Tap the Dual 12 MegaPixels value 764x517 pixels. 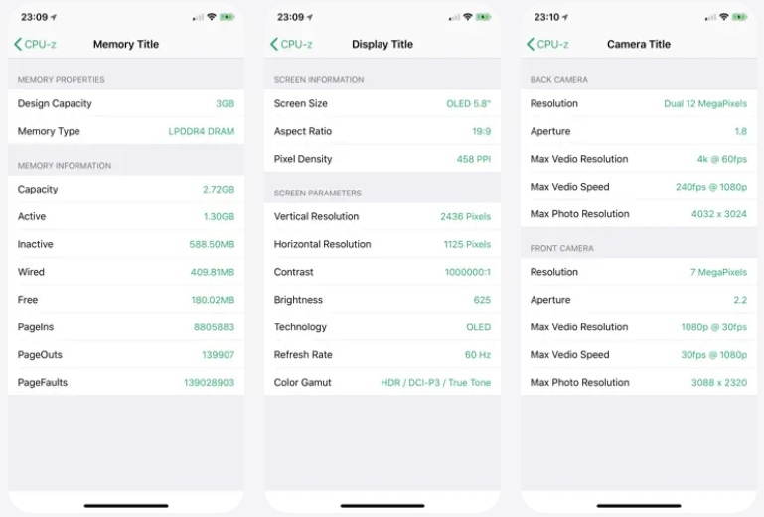(x=705, y=103)
